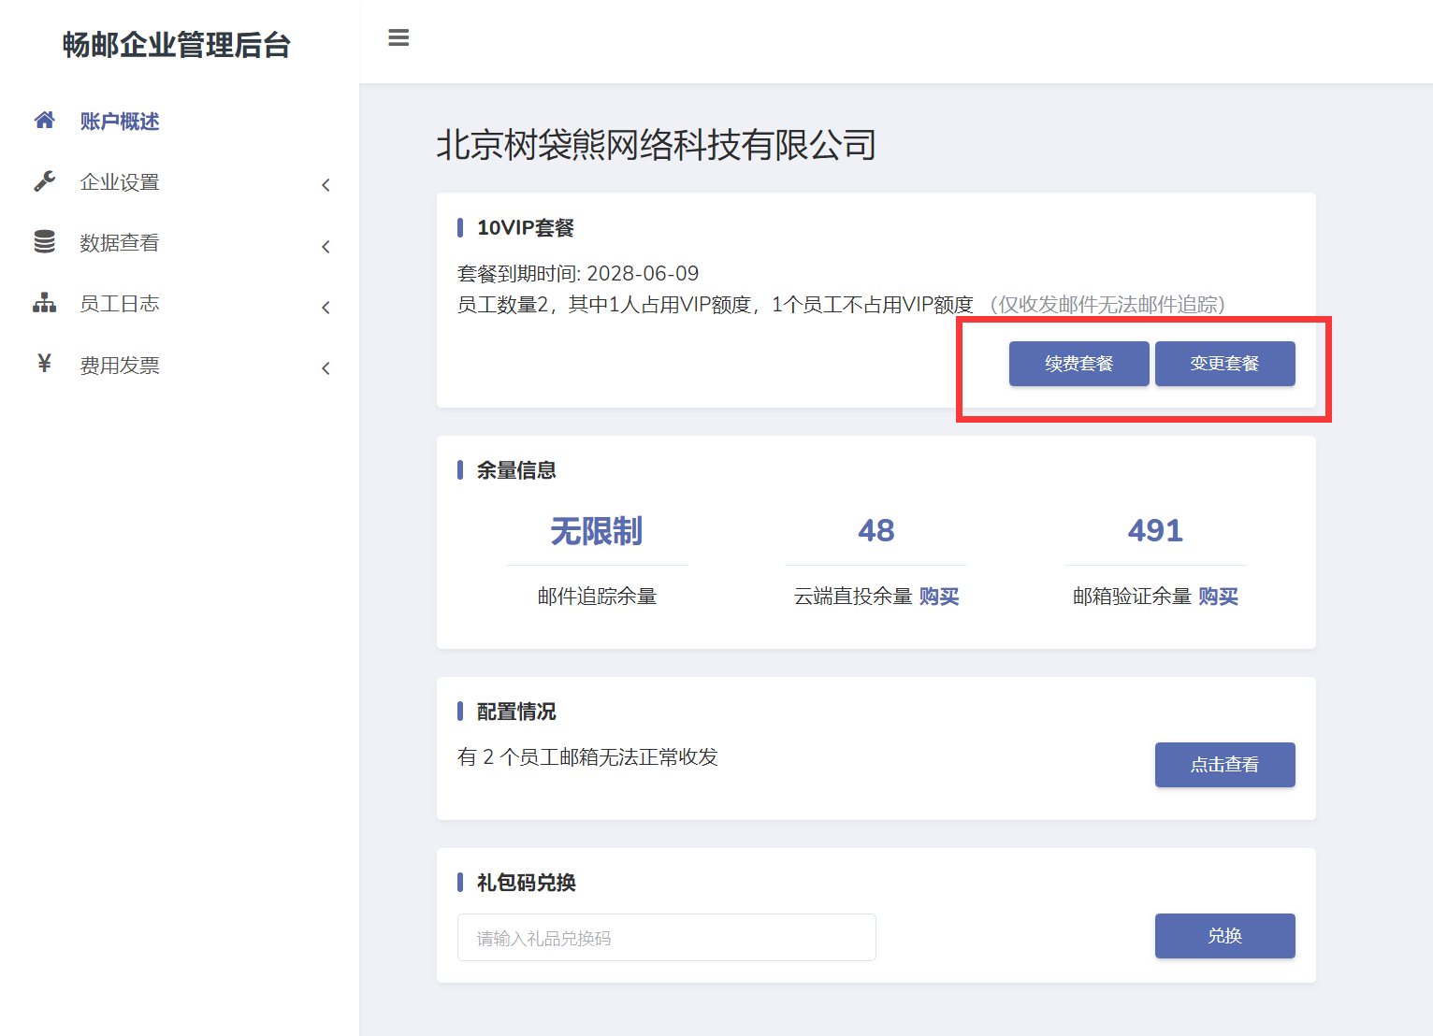Click the 礼包码兑换 heading

[x=527, y=883]
